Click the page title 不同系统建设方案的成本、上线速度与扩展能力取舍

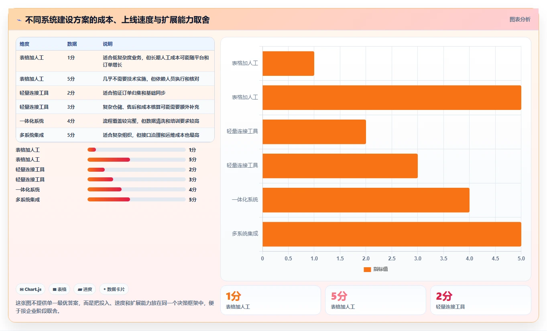[x=117, y=20]
